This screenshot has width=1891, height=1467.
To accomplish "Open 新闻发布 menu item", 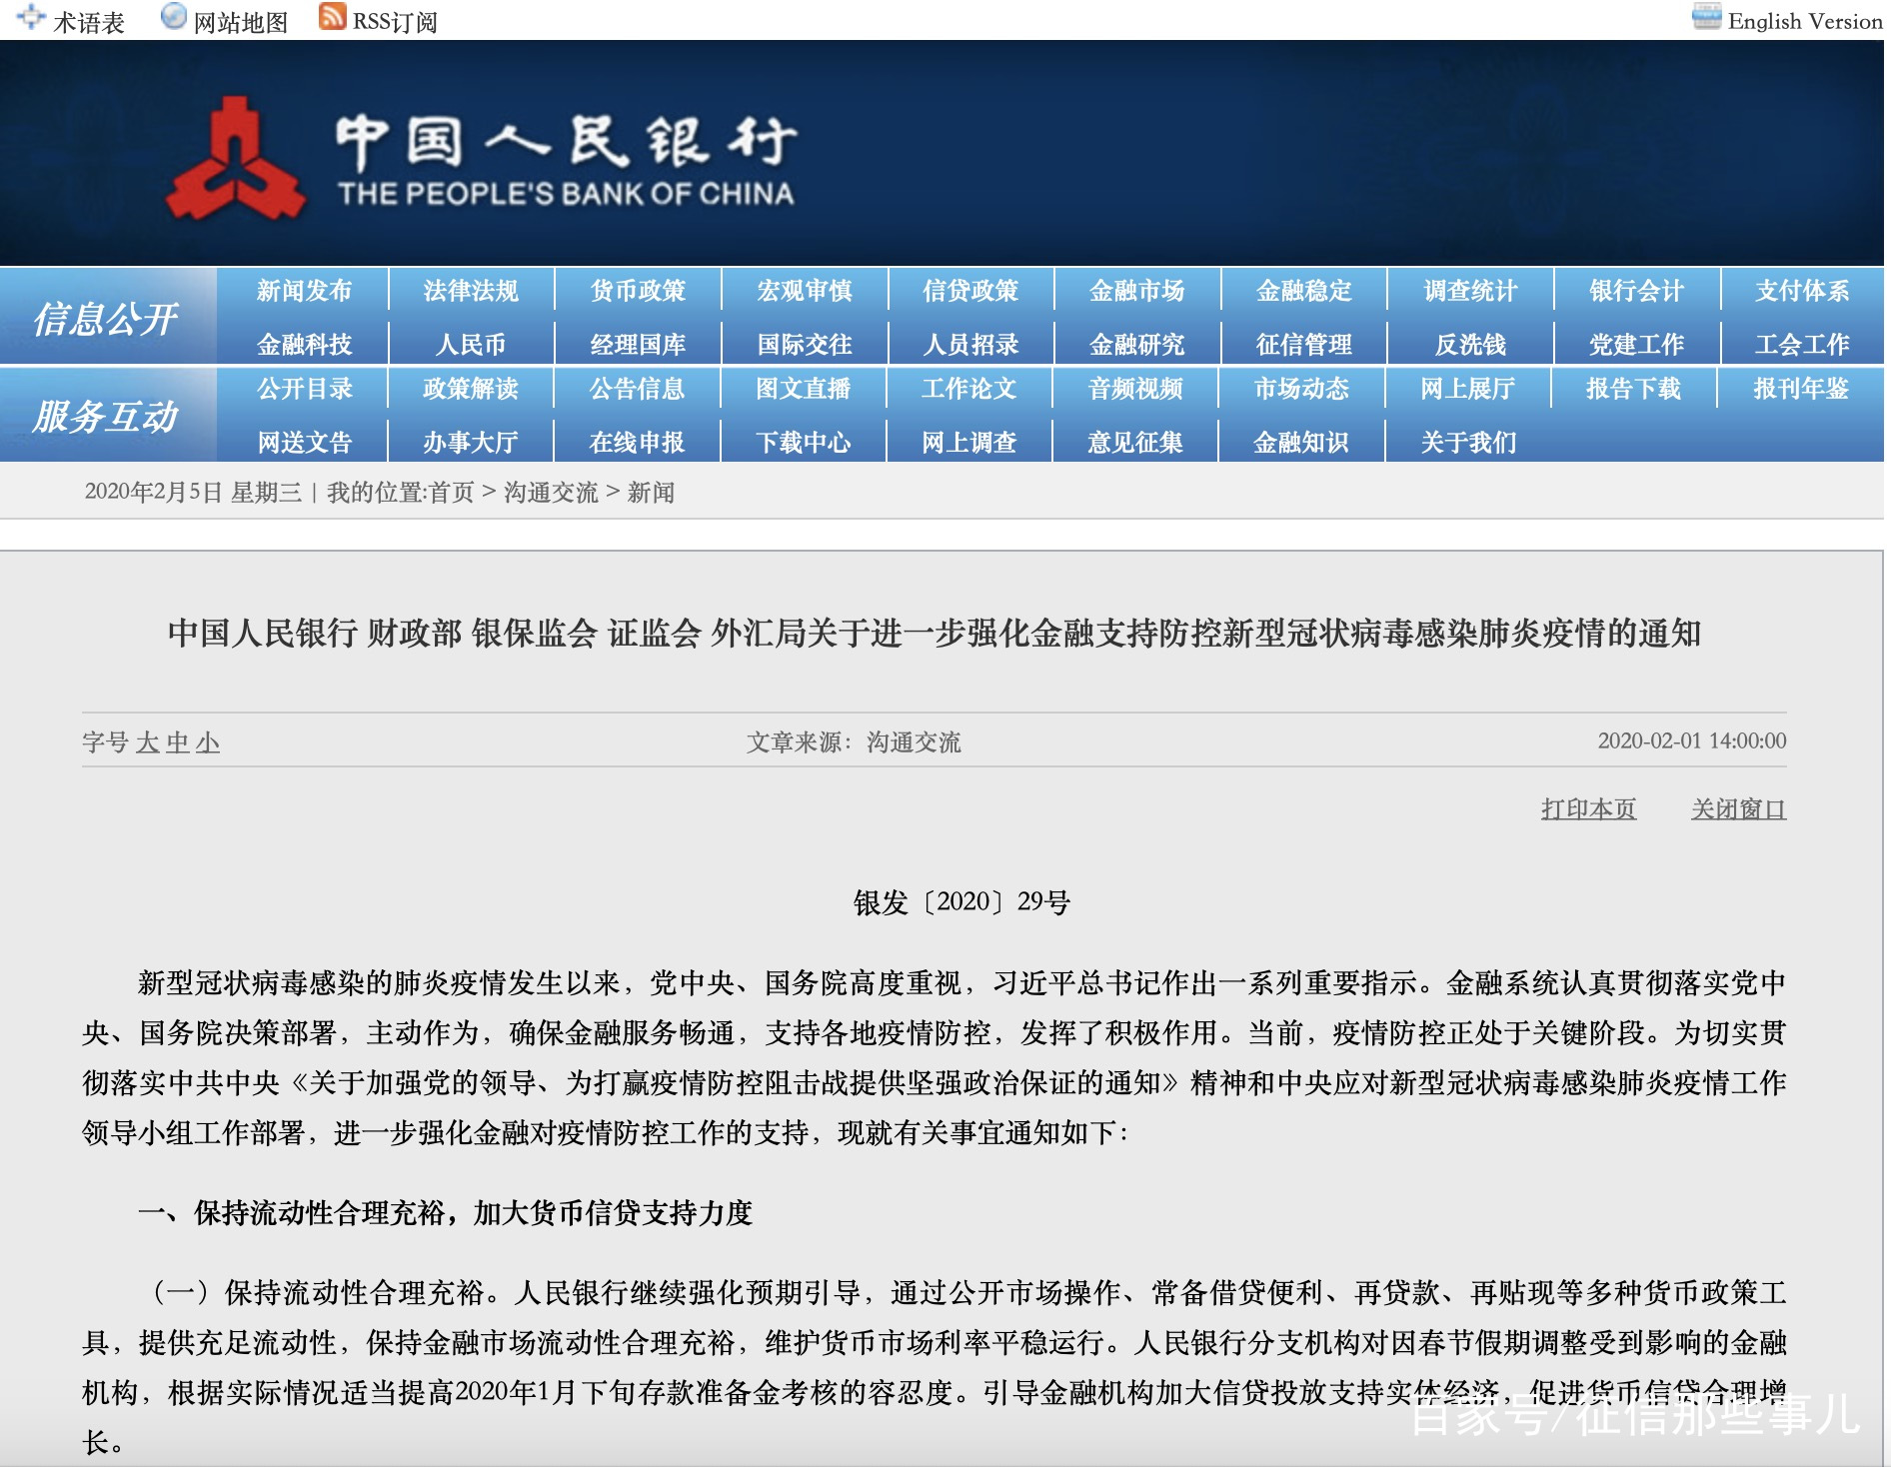I will point(304,291).
